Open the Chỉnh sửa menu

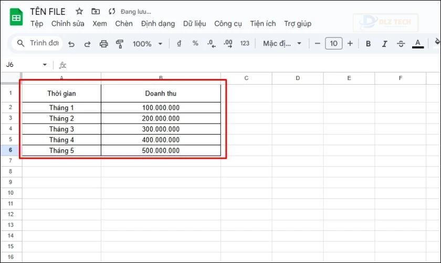[x=68, y=24]
